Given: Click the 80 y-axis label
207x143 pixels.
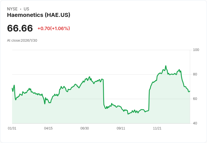Looking at the screenshot, I should coord(195,74).
